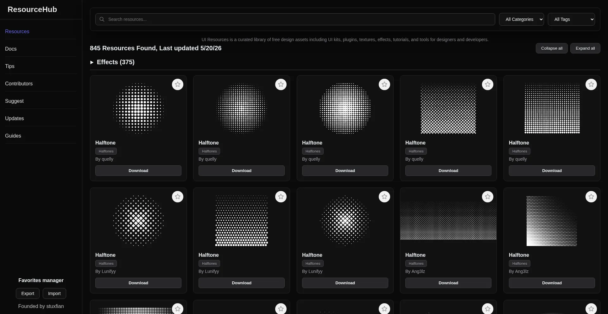Click "By quelly" on the third quelly card
608x314 pixels.
(x=311, y=159)
